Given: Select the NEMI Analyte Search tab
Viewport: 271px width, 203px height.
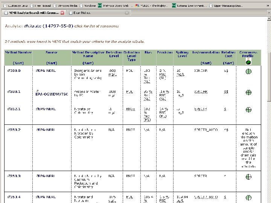Looking at the screenshot, I should 33,13.
